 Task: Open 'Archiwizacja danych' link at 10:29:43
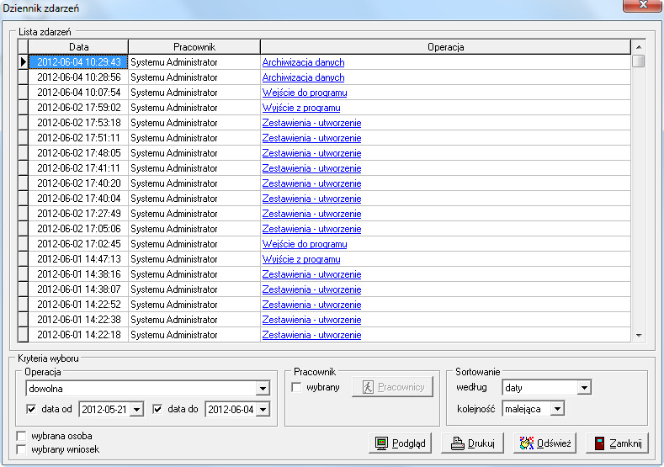[303, 62]
